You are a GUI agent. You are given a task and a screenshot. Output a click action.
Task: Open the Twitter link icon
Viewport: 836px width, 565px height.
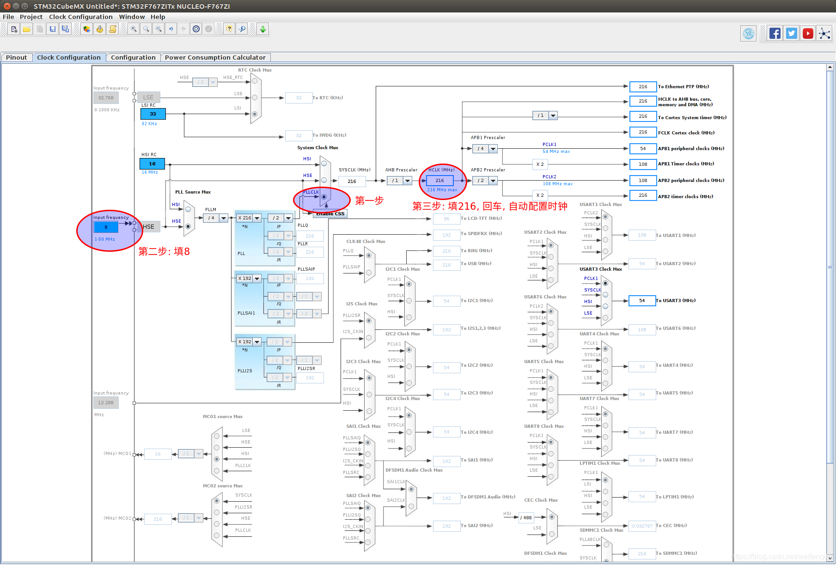point(792,34)
